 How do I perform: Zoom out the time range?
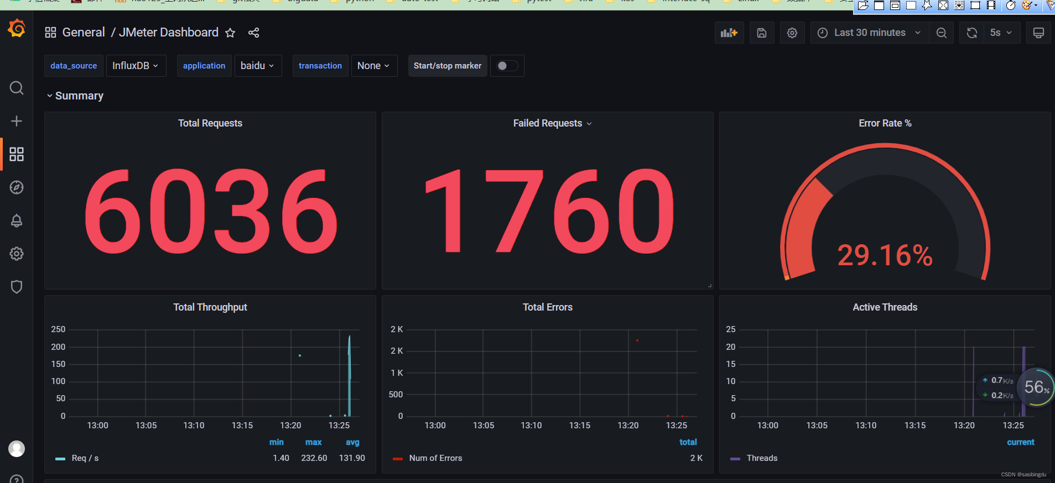pyautogui.click(x=941, y=33)
